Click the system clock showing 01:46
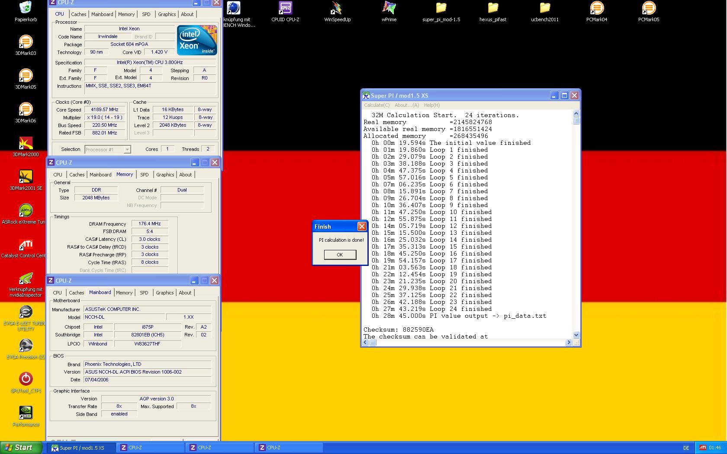 pyautogui.click(x=715, y=448)
